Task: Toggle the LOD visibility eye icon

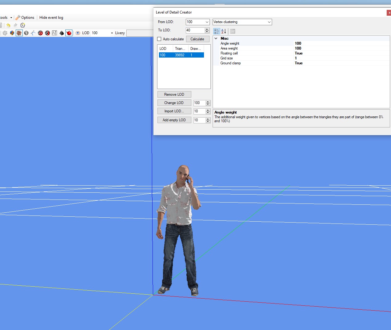Action: tap(78, 33)
